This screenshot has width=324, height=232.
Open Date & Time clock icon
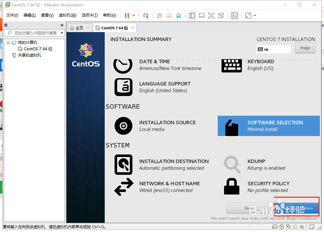click(x=123, y=66)
